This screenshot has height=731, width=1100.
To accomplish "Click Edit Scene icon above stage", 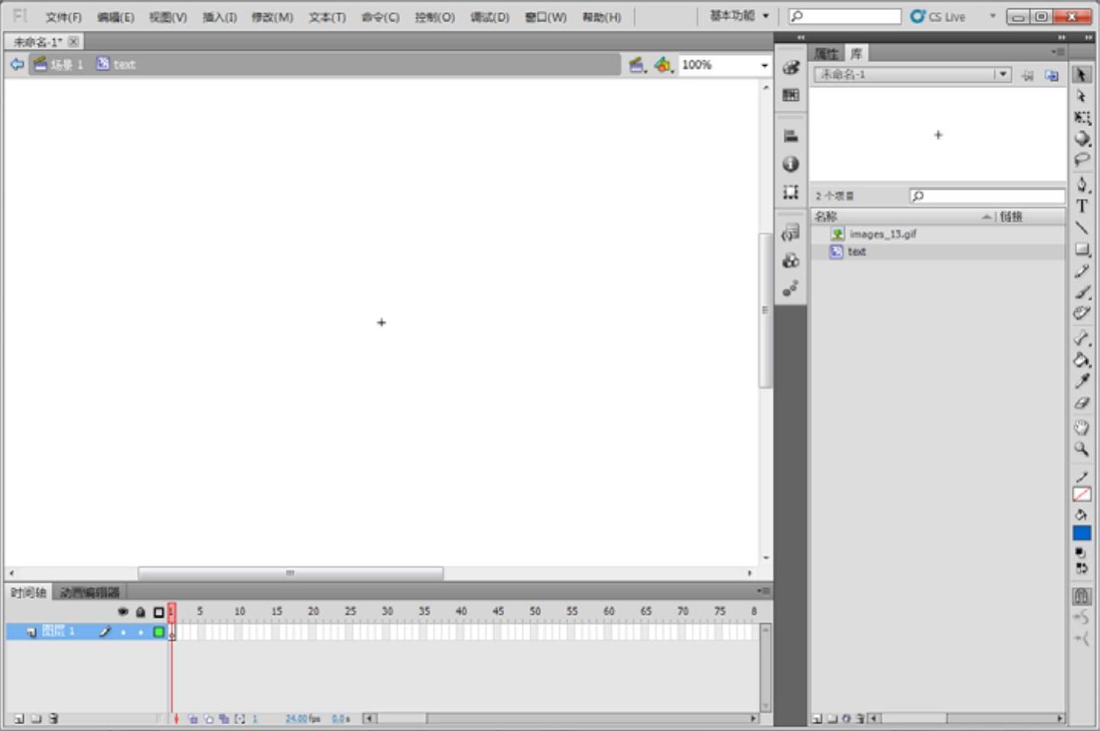I will 636,65.
